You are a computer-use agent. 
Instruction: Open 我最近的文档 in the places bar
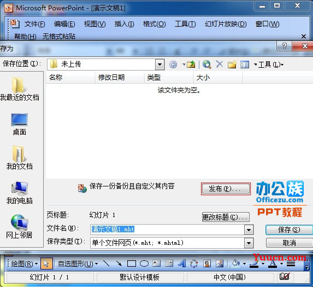19,89
